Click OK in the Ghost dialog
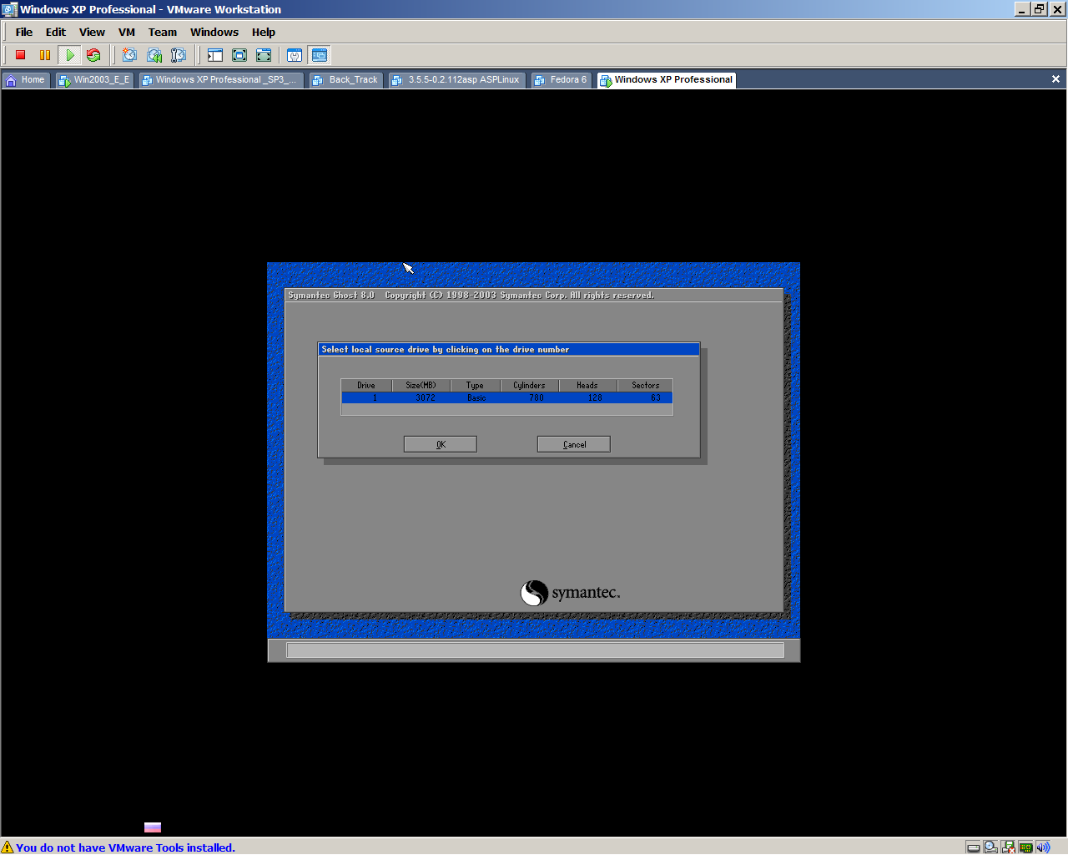This screenshot has width=1068, height=855. pos(441,444)
